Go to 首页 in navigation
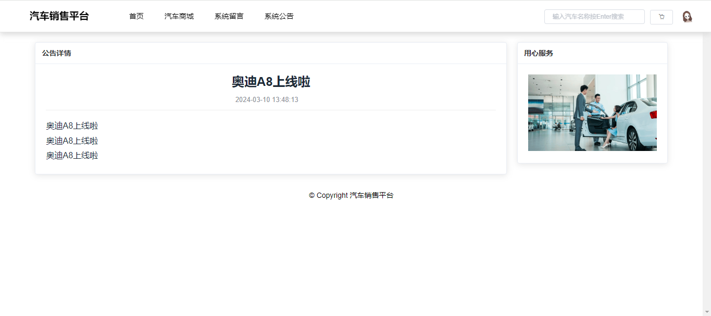Viewport: 711px width, 316px height. [x=136, y=16]
